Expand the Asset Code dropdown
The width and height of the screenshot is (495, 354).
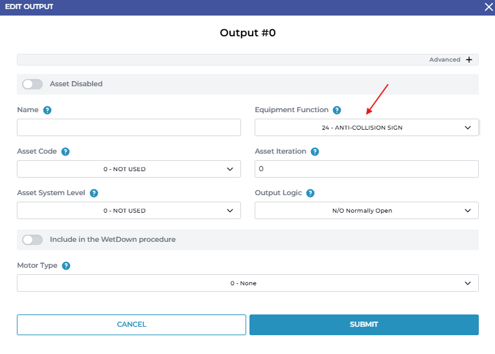click(x=128, y=169)
